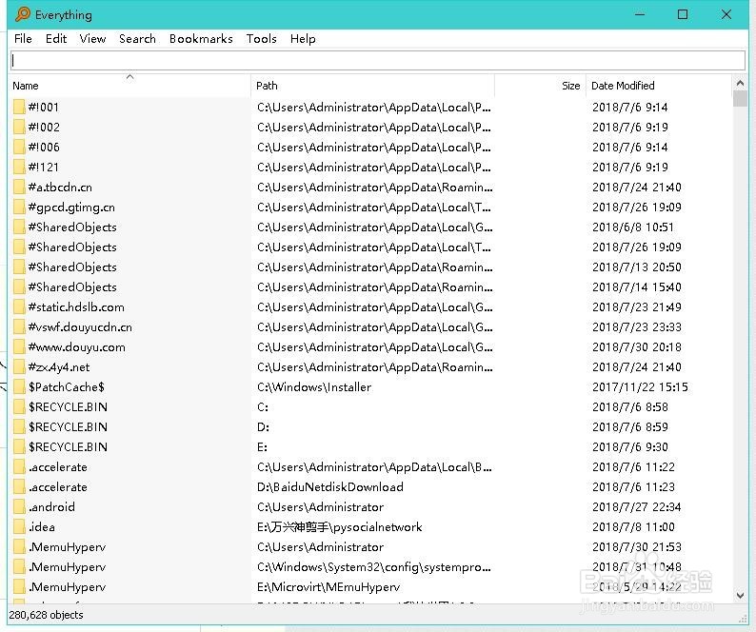The height and width of the screenshot is (632, 756).
Task: Sort by the Date Modified column header
Action: coord(659,86)
